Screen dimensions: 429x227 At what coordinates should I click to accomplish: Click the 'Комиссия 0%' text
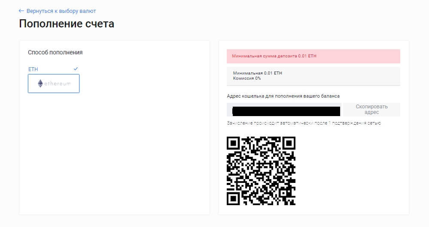click(247, 78)
